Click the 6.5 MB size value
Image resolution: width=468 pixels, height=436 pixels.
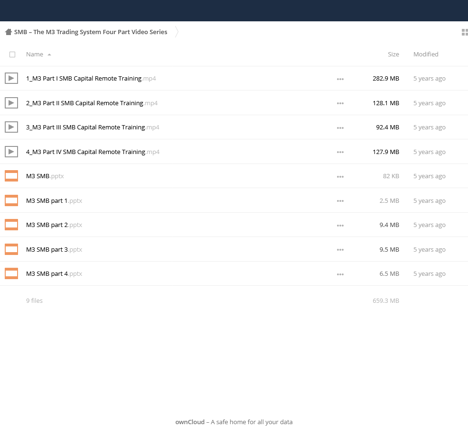[x=389, y=273]
